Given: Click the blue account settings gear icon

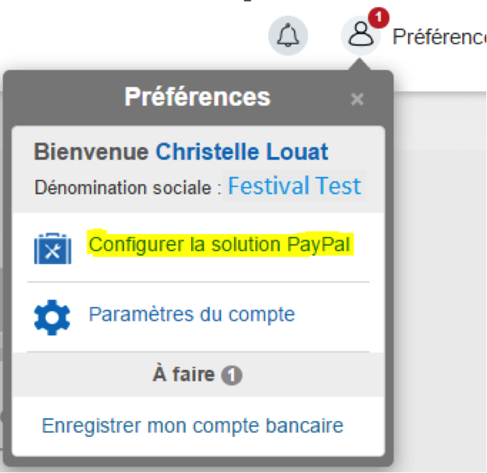Looking at the screenshot, I should click(x=52, y=317).
